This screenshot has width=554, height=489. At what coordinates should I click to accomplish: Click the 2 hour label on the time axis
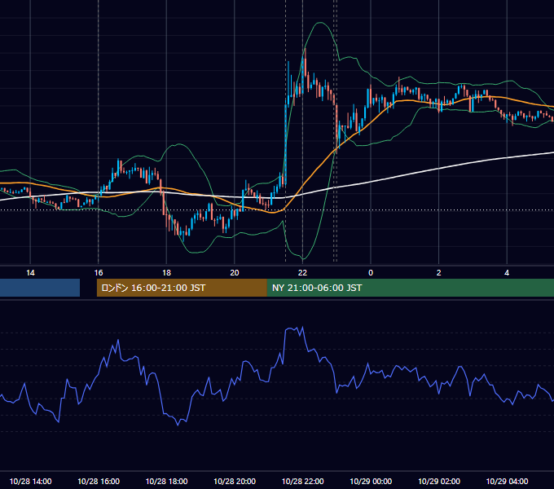click(439, 273)
